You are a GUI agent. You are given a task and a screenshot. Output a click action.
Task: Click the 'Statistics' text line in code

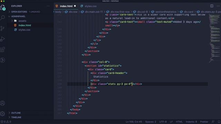point(100,76)
